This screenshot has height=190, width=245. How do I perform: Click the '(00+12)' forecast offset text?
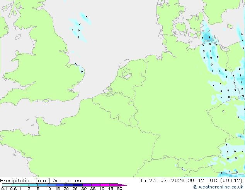[x=231, y=181]
